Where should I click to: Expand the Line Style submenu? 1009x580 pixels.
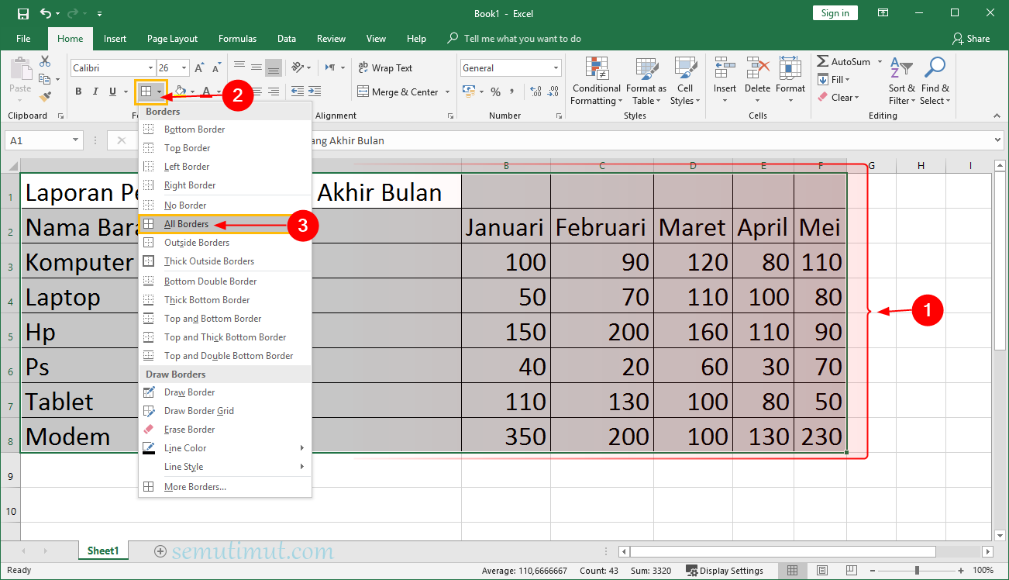(226, 467)
